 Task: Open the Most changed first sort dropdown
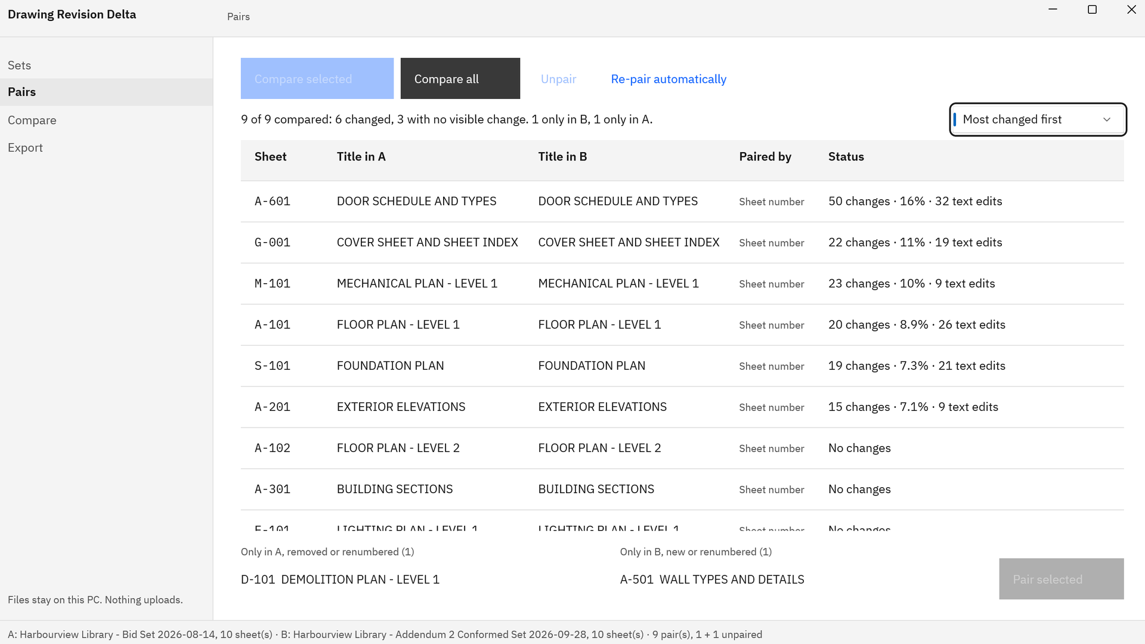pos(1038,119)
